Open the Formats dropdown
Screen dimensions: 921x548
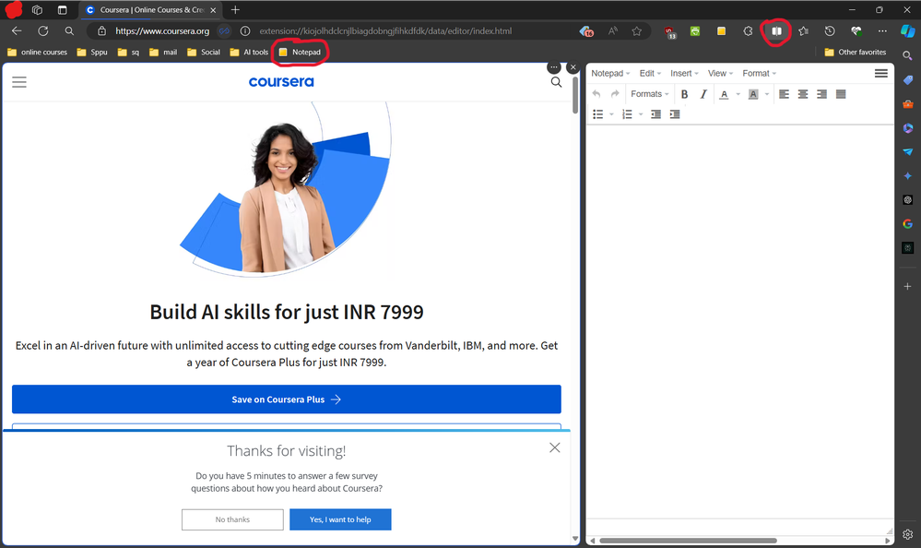pyautogui.click(x=650, y=94)
